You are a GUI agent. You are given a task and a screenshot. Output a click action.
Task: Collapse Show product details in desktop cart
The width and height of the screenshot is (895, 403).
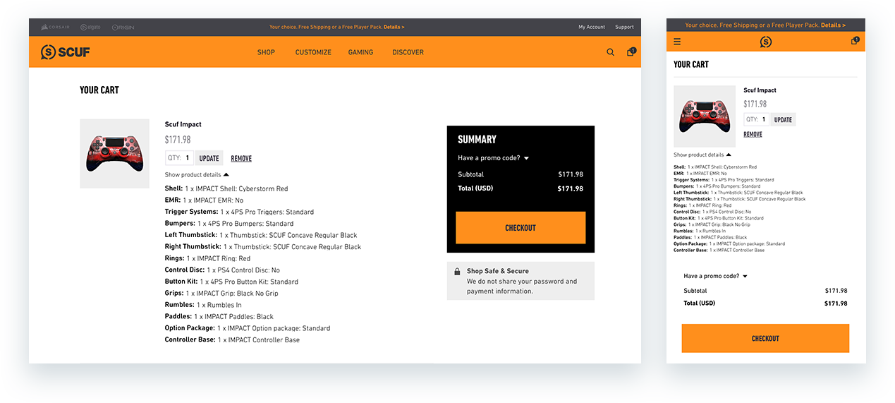(197, 174)
